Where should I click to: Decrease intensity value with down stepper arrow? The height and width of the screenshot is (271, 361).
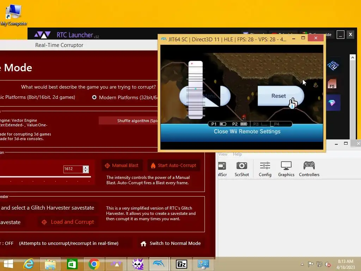coord(86,171)
